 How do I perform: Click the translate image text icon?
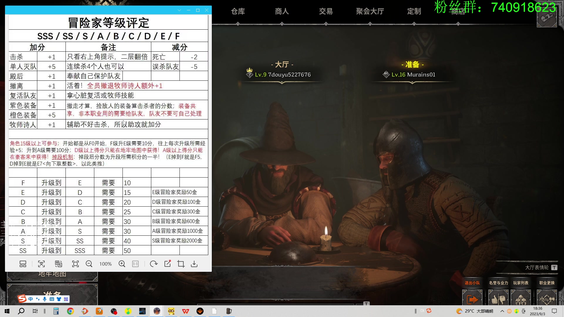[x=58, y=264]
